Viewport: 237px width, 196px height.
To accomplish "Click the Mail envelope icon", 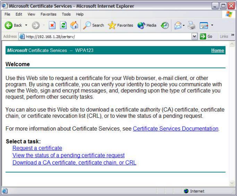I will [x=178, y=25].
